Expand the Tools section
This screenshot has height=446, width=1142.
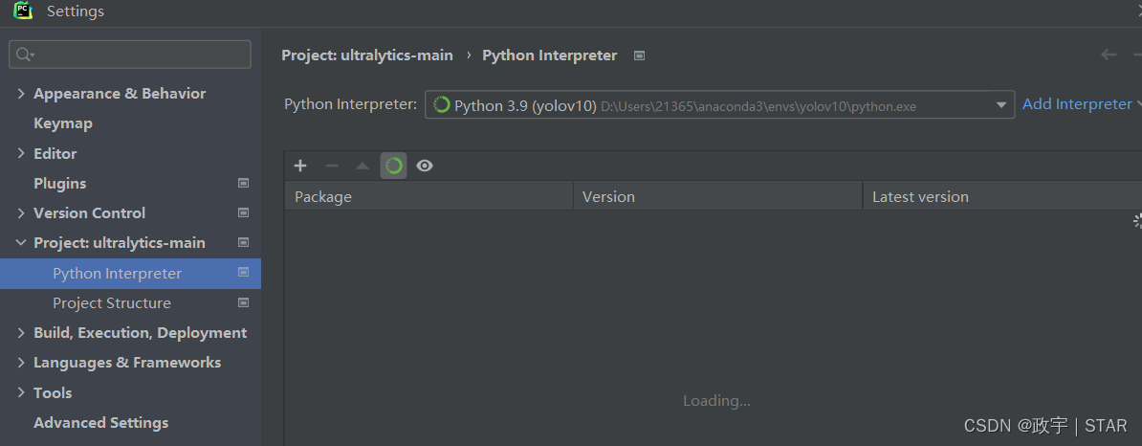pos(20,392)
